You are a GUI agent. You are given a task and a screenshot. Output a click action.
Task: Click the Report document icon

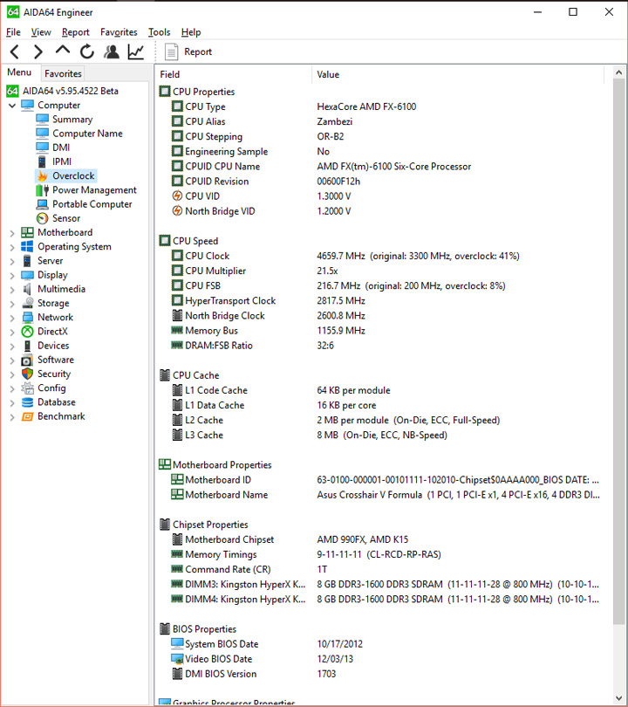[171, 51]
